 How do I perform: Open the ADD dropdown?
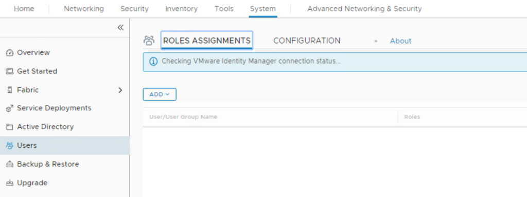(160, 94)
